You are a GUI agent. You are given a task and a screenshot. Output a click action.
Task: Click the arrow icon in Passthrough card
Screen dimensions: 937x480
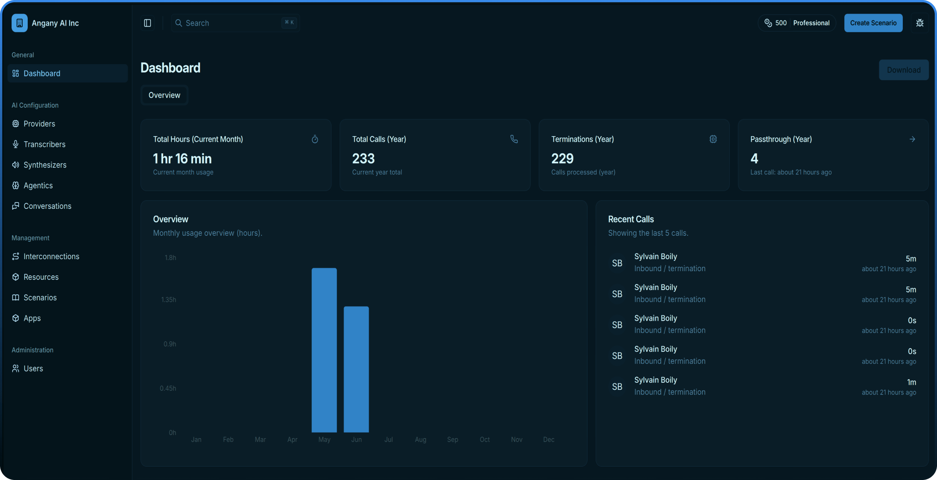point(912,139)
